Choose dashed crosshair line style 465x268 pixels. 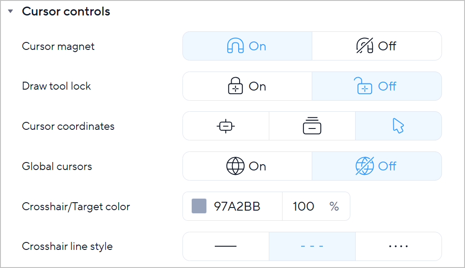(x=312, y=246)
